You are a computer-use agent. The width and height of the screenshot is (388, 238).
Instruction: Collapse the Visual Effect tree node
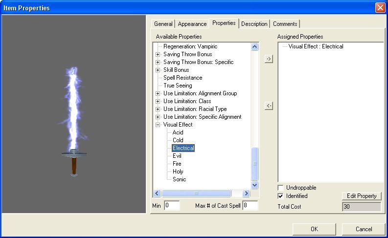(x=158, y=125)
